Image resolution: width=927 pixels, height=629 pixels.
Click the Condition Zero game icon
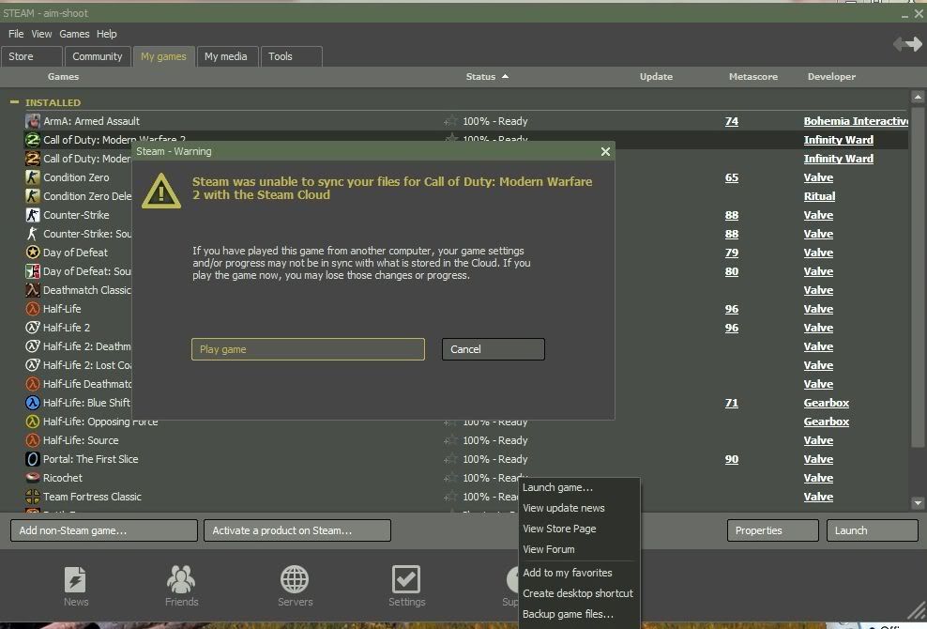pyautogui.click(x=33, y=176)
